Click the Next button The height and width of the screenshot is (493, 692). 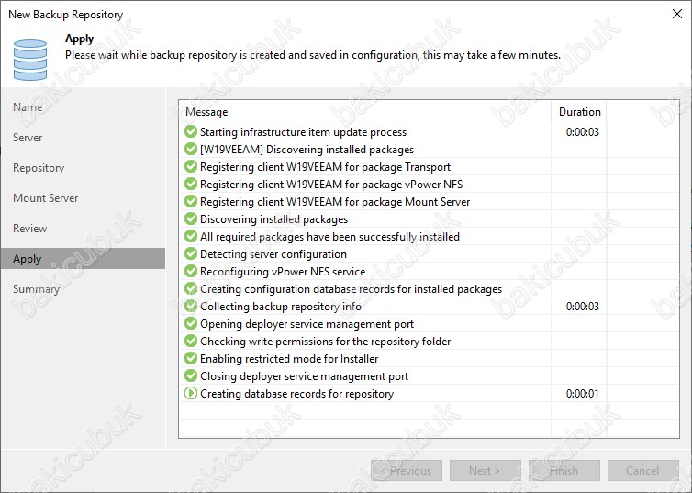coord(485,471)
